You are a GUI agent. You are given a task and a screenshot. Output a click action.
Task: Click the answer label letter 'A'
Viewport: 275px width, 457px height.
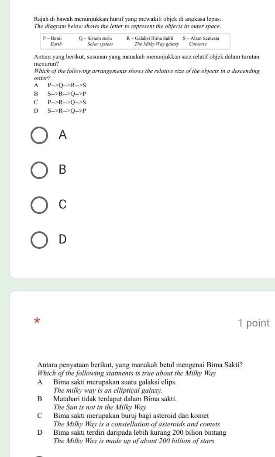pos(63,135)
